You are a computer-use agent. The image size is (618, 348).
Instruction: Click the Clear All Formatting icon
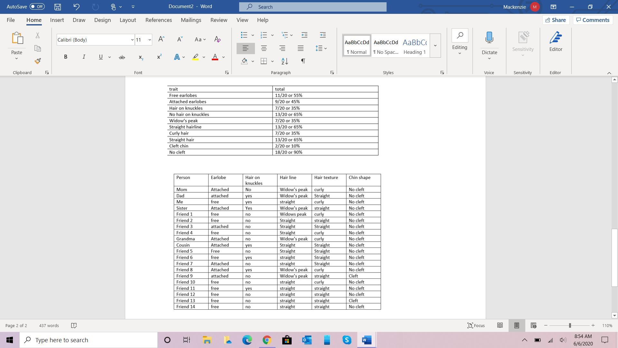[217, 40]
